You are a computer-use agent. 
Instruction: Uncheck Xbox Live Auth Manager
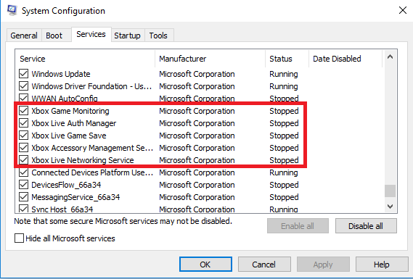tap(24, 123)
